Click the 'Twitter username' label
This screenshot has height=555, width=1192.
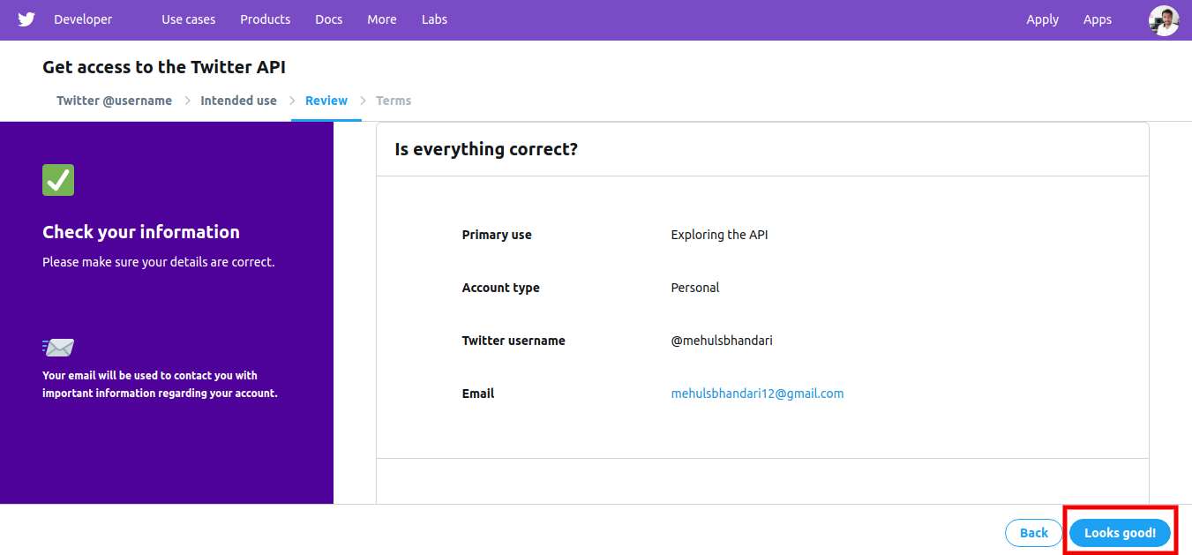point(514,341)
